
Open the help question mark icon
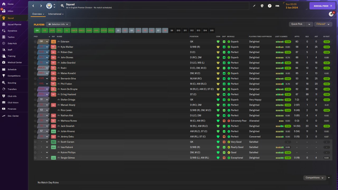[x=270, y=6]
